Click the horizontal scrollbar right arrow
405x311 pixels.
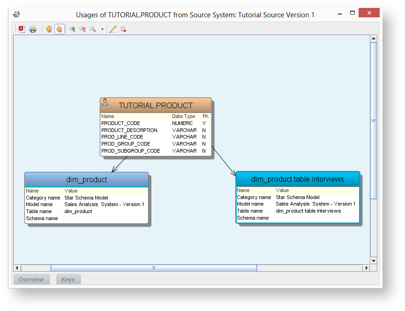point(366,268)
